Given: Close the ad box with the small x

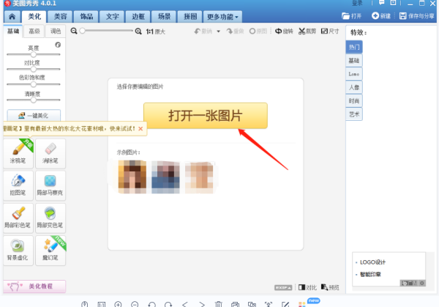Looking at the screenshot, I should coord(422,283).
